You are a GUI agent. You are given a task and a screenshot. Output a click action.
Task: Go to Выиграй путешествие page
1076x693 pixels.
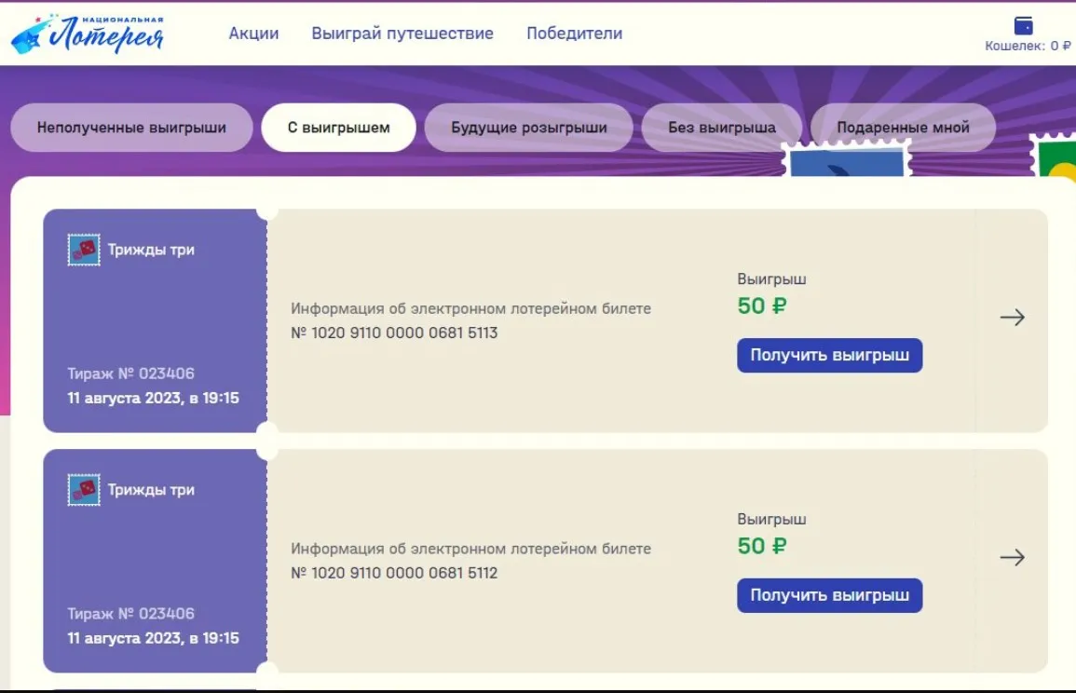[x=402, y=33]
